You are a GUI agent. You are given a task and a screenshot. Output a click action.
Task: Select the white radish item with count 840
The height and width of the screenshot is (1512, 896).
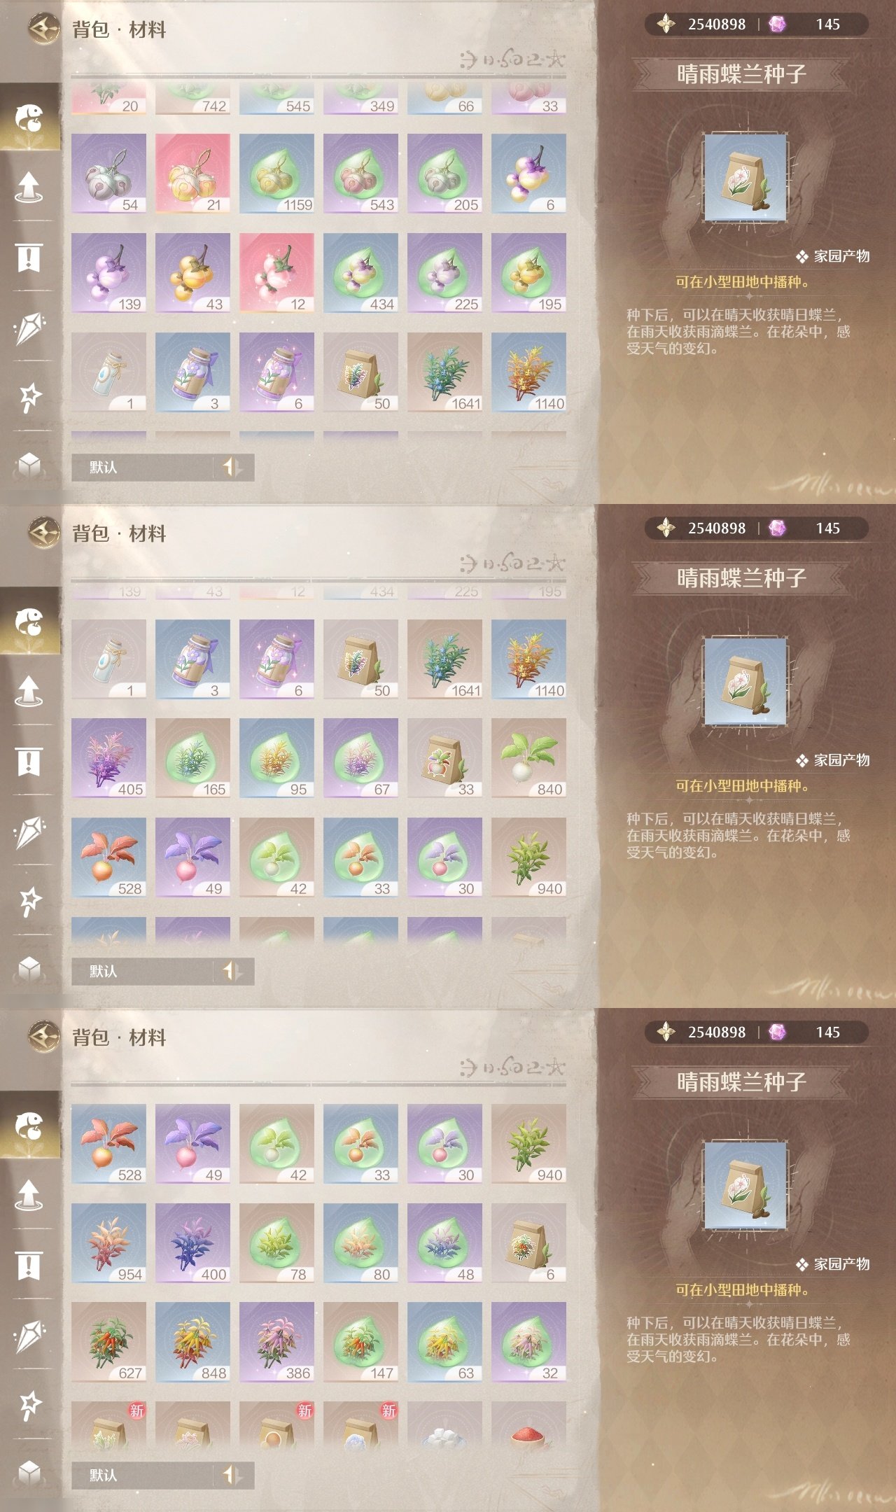click(528, 758)
